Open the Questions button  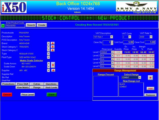click(x=51, y=84)
